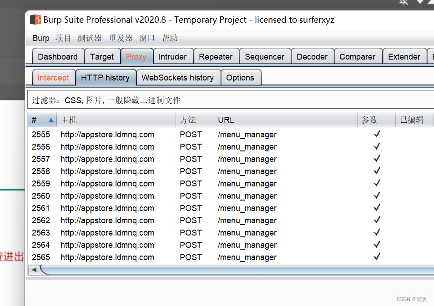Screen dimensions: 434x306
Task: Select request row 2561
Action: (x=231, y=208)
